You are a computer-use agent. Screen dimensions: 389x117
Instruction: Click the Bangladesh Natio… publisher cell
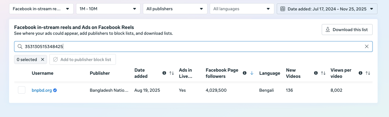coord(109,90)
